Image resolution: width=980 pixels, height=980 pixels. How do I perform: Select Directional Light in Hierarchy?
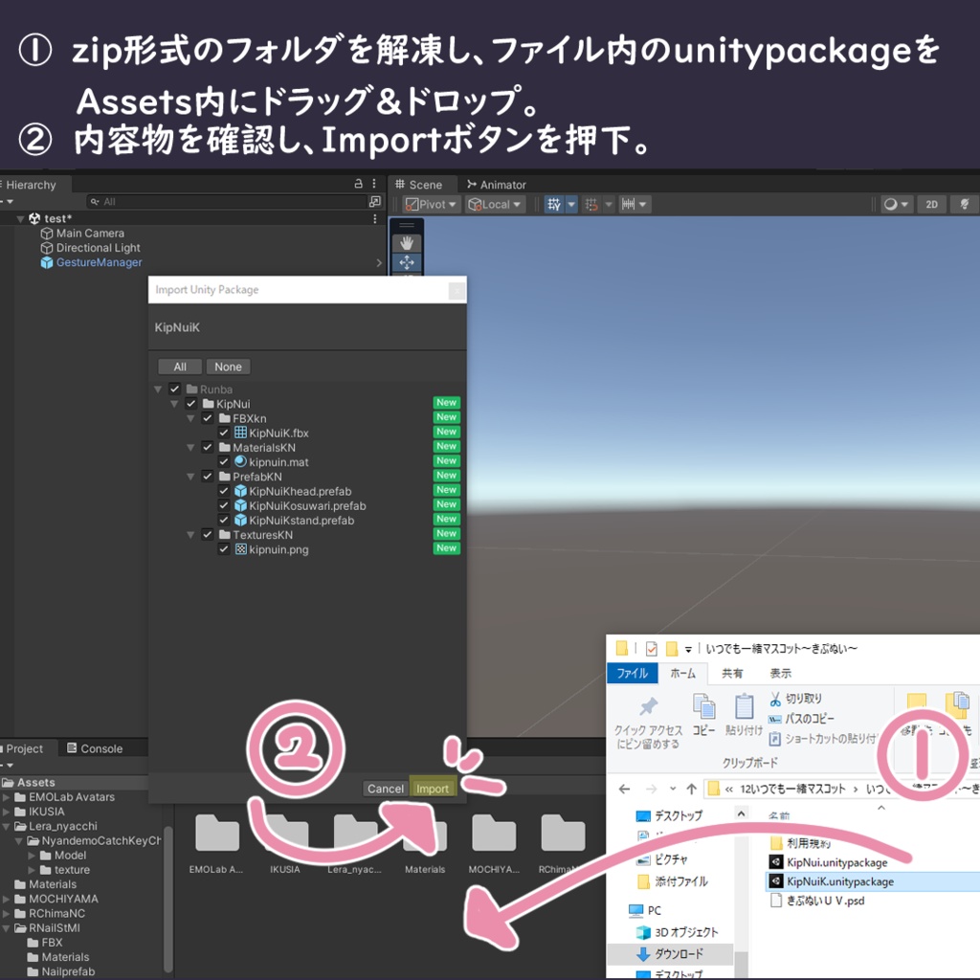(99, 248)
